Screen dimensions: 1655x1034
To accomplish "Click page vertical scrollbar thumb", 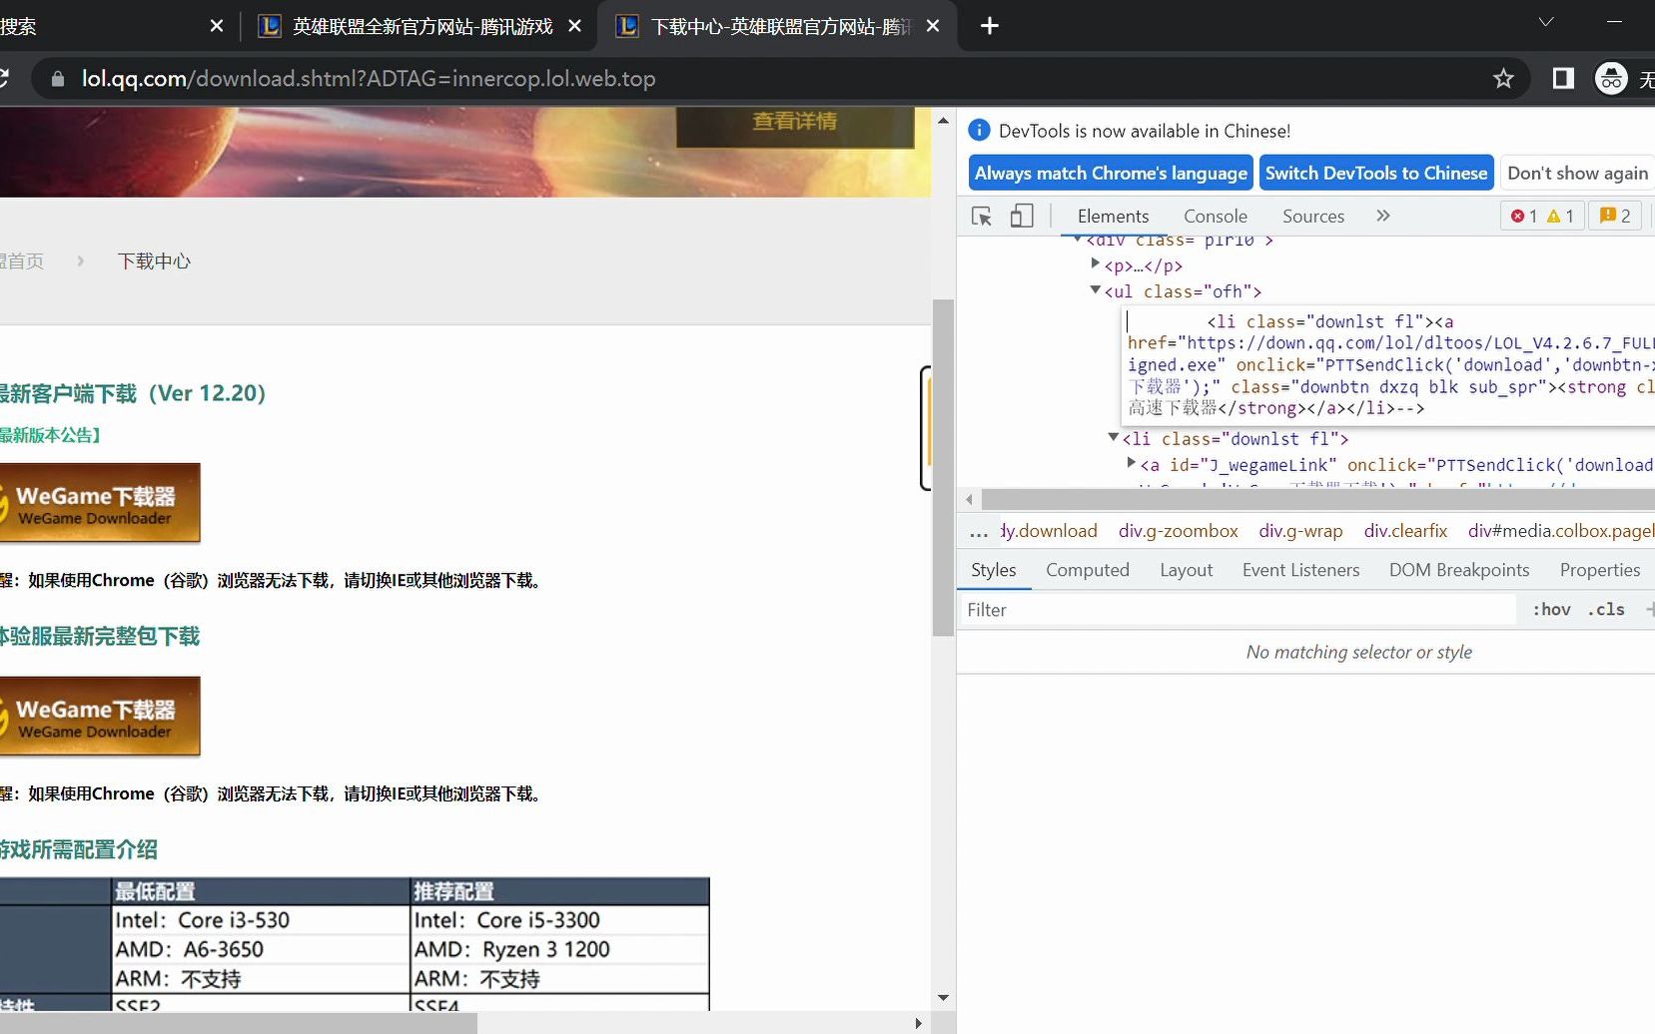I will [943, 467].
